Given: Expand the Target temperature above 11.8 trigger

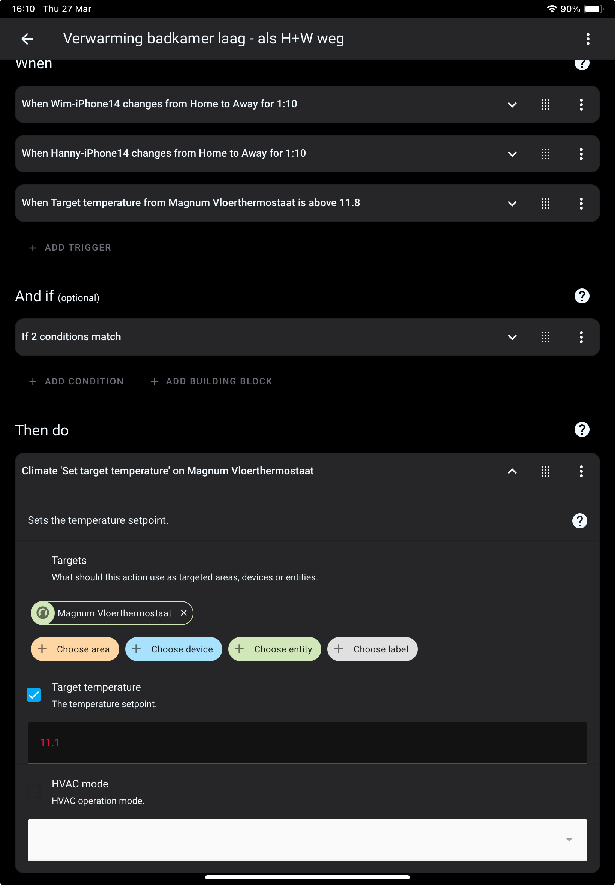Looking at the screenshot, I should pyautogui.click(x=512, y=203).
